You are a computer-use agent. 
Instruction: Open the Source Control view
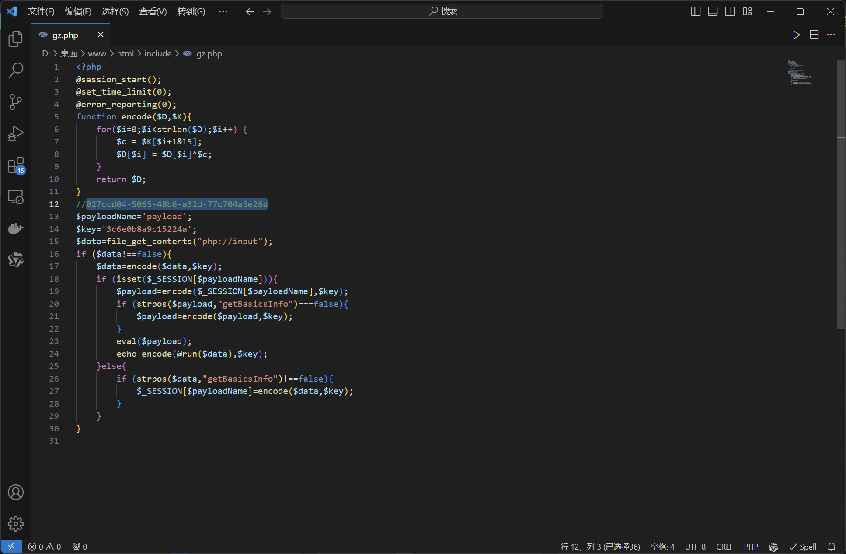pos(16,102)
